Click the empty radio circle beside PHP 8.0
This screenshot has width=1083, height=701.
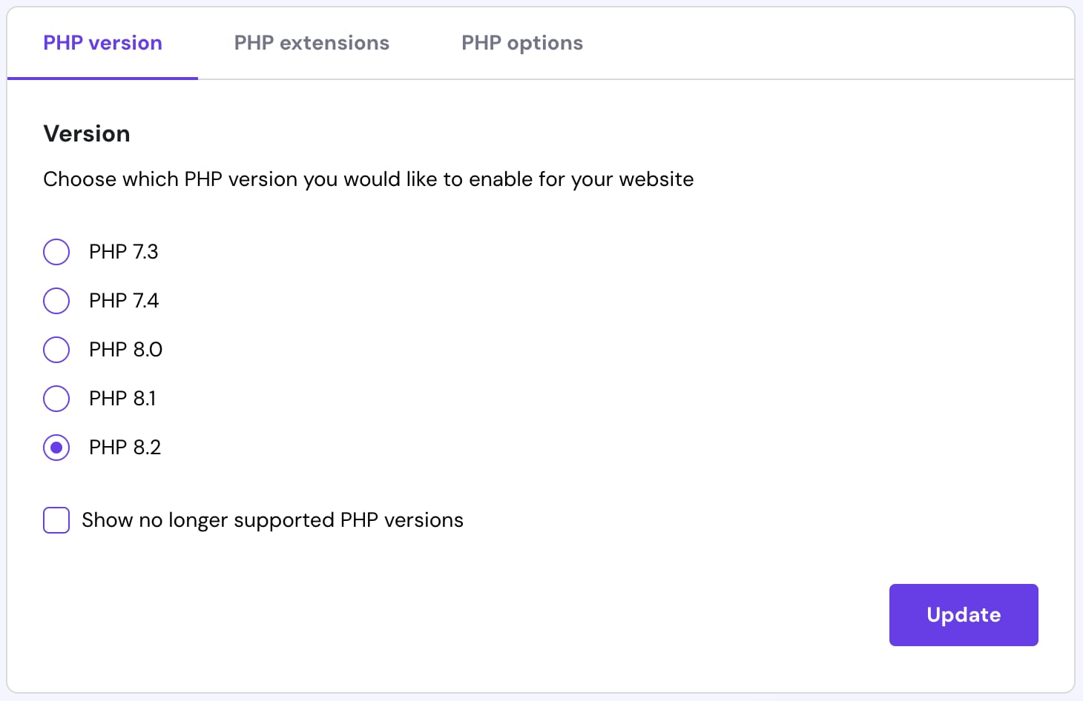[x=56, y=349]
